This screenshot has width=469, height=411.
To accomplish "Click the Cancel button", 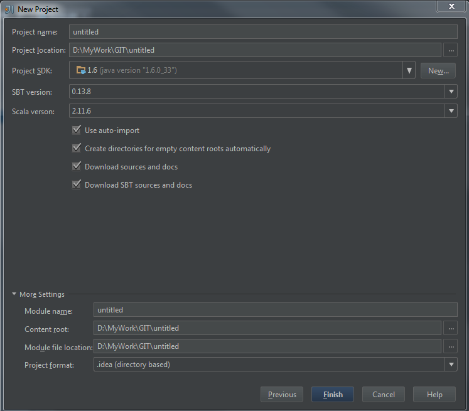I will [x=383, y=395].
